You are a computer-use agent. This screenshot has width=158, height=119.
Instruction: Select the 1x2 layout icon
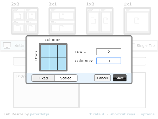click(x=100, y=21)
